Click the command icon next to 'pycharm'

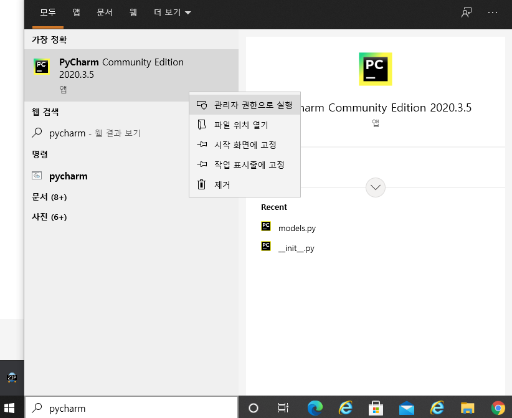[37, 176]
